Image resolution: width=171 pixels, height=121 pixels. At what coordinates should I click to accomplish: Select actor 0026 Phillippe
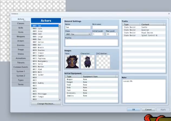click(x=45, y=94)
